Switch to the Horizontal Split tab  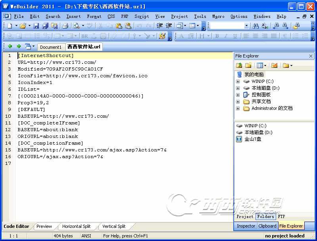pos(77,226)
